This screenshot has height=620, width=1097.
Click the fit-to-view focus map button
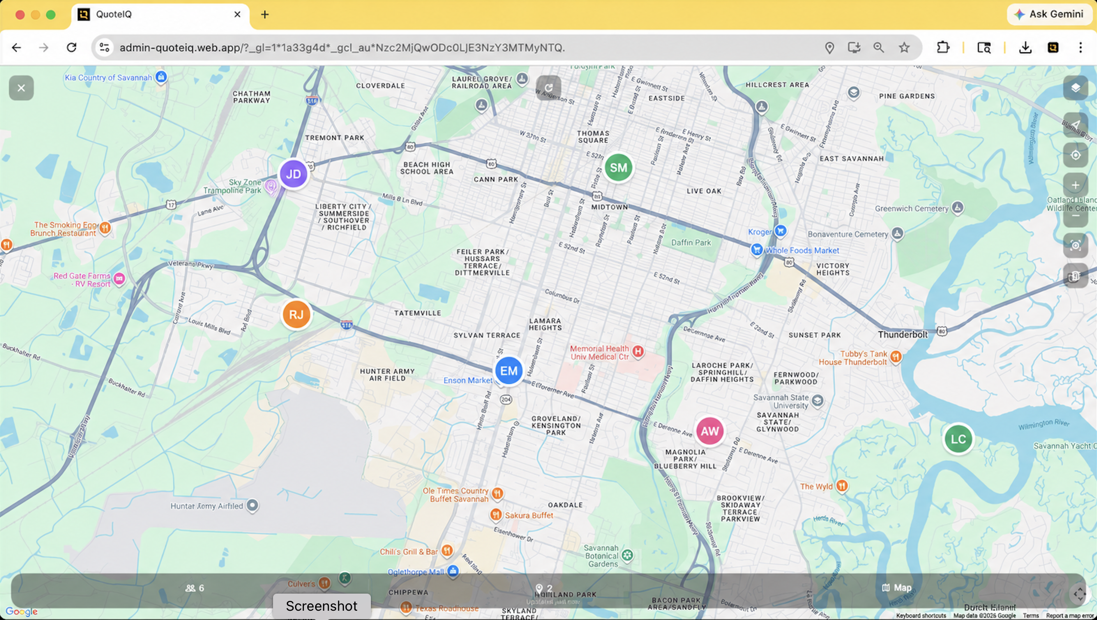1075,245
